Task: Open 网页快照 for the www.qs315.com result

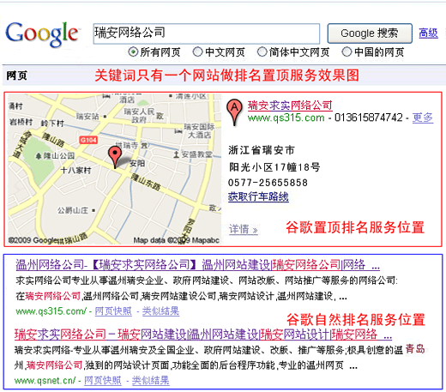Action: click(x=113, y=311)
